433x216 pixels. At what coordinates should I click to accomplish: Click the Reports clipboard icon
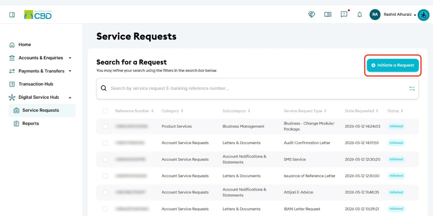(16, 124)
